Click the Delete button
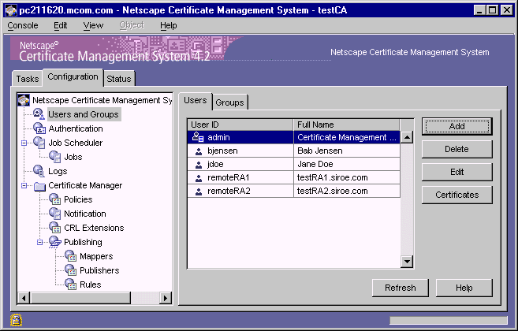This screenshot has height=331, width=518. pyautogui.click(x=457, y=149)
